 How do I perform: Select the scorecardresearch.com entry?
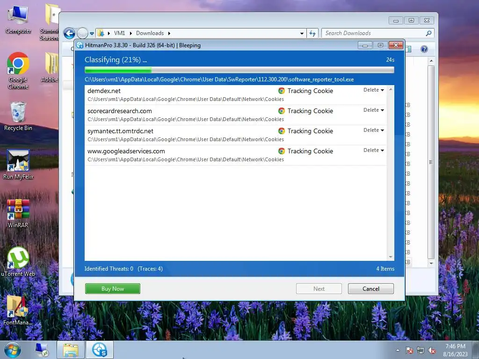[236, 115]
